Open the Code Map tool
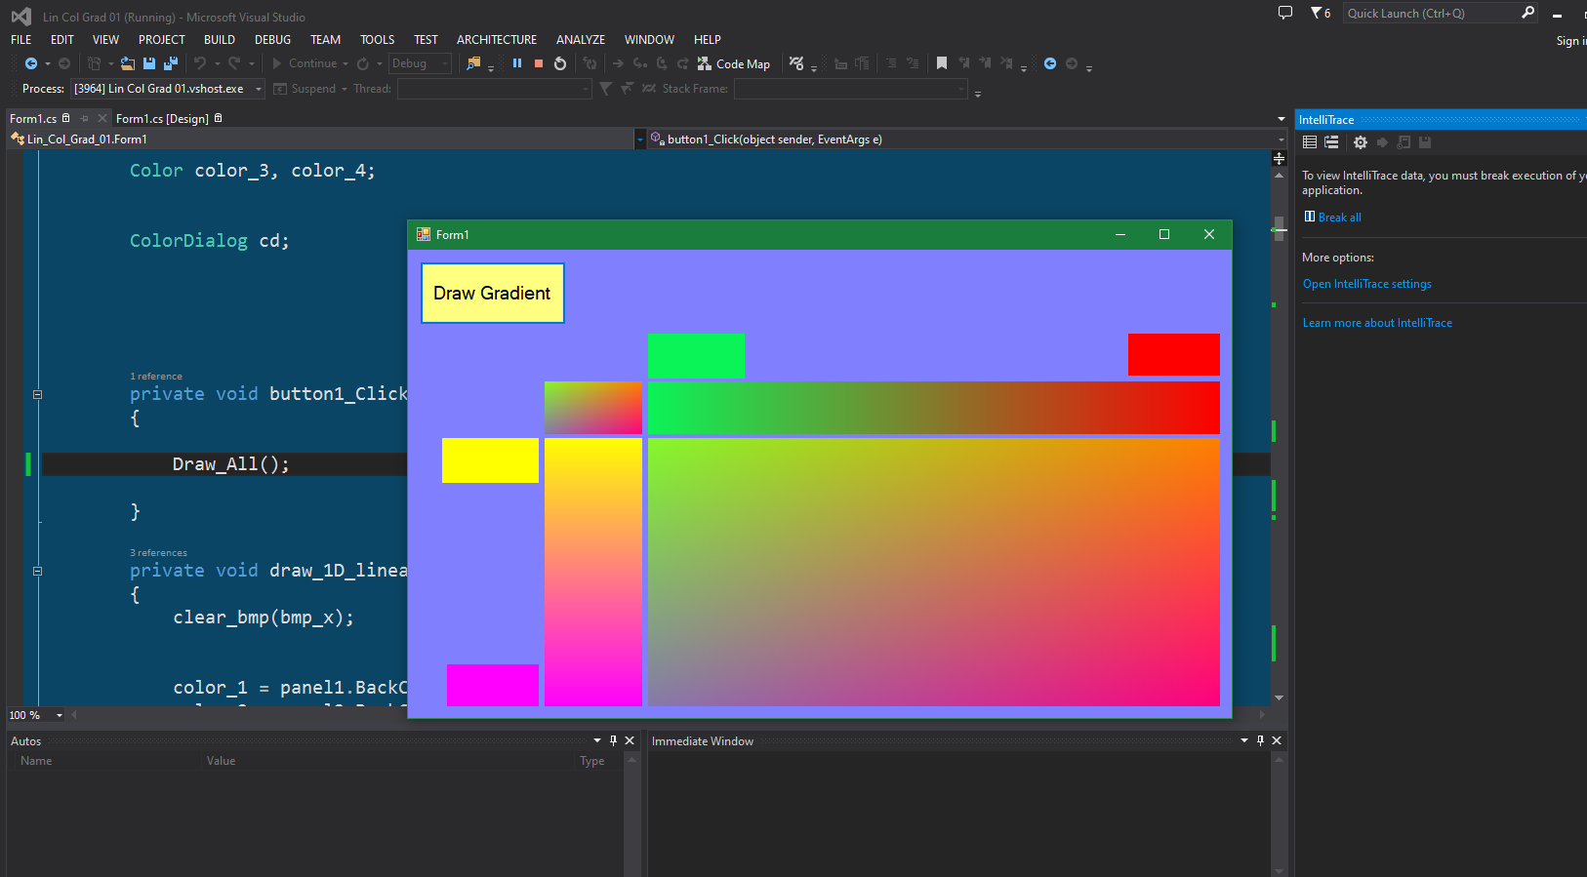The width and height of the screenshot is (1587, 877). click(734, 63)
